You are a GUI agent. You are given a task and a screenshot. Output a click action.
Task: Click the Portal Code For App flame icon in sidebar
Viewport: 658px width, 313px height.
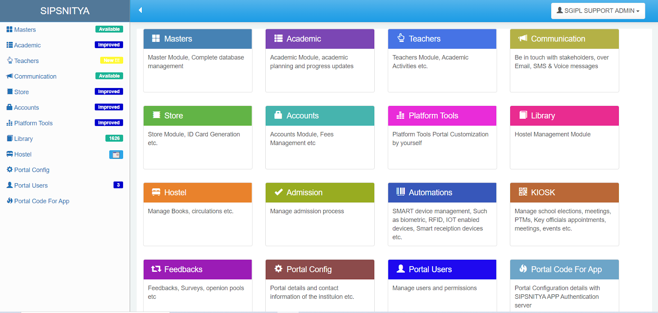pos(10,201)
